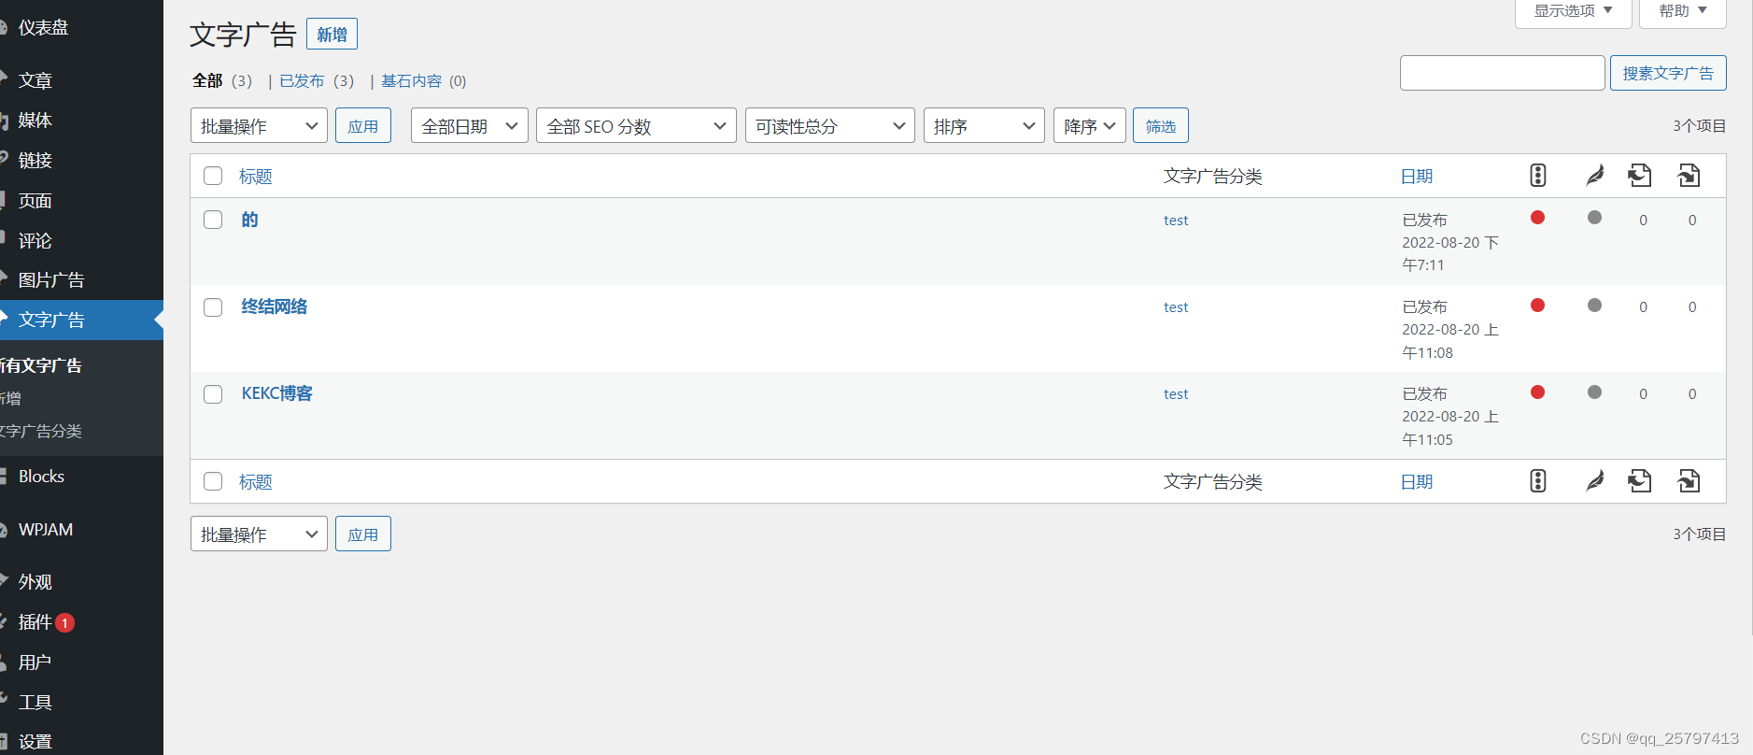1753x755 pixels.
Task: Click the 新增 add new button
Action: pos(332,35)
